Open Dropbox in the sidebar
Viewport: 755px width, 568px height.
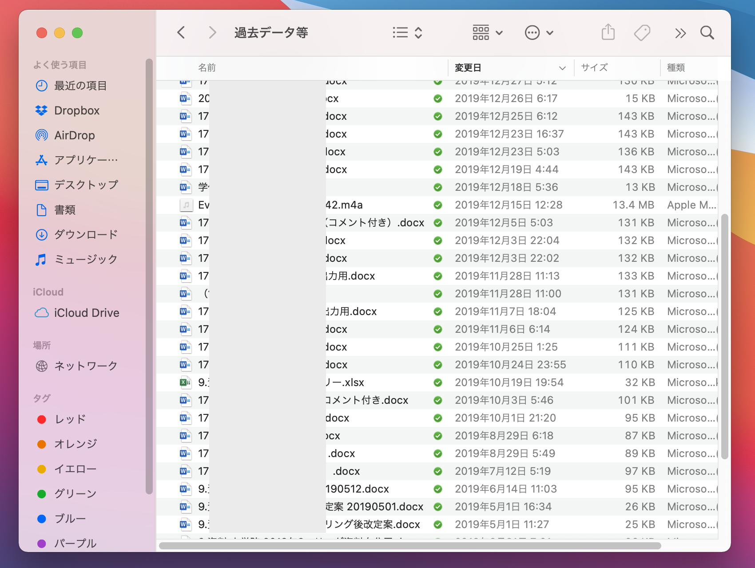(76, 110)
